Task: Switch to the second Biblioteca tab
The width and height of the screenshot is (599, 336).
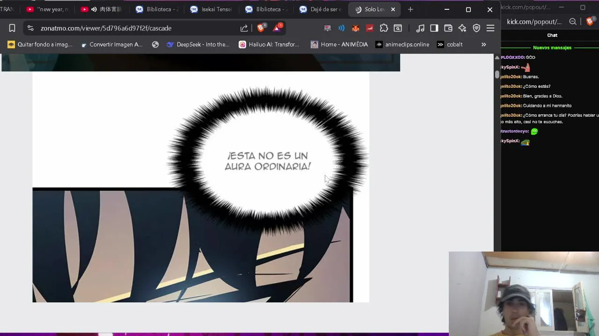Action: (x=267, y=9)
